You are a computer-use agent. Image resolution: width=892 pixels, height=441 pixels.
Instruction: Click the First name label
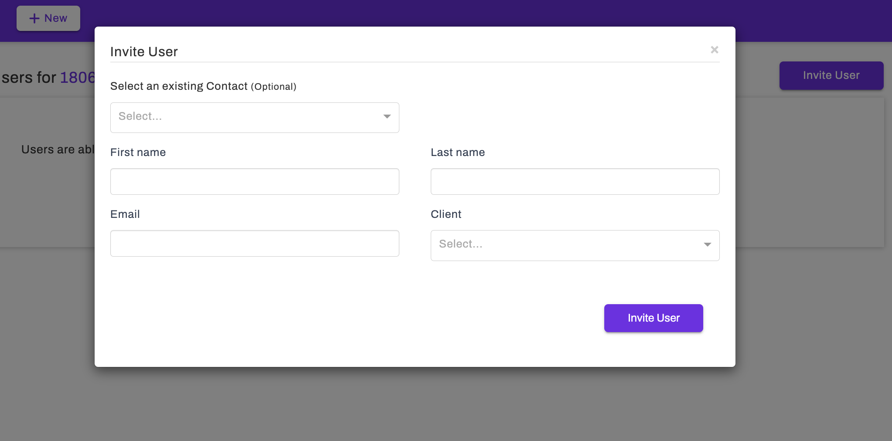138,153
